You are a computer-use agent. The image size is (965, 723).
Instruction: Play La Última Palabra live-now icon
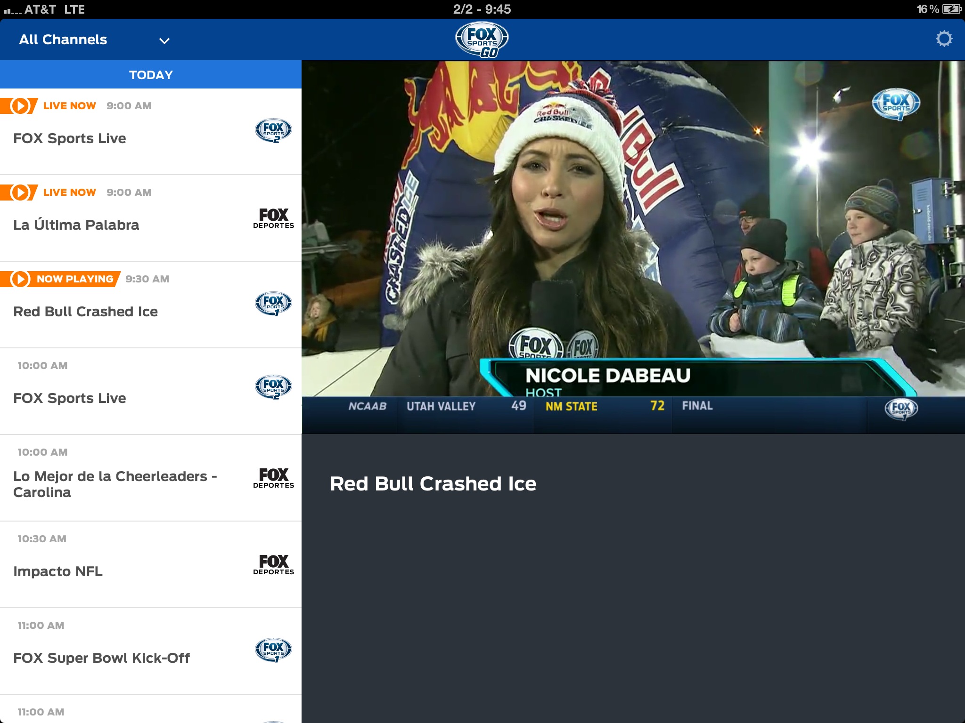pyautogui.click(x=20, y=193)
